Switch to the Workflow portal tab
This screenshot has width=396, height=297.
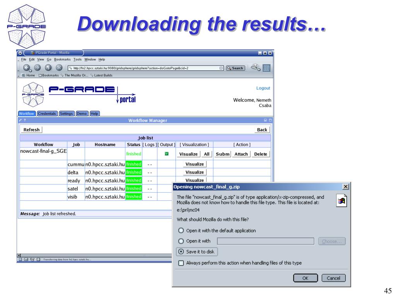[x=27, y=113]
